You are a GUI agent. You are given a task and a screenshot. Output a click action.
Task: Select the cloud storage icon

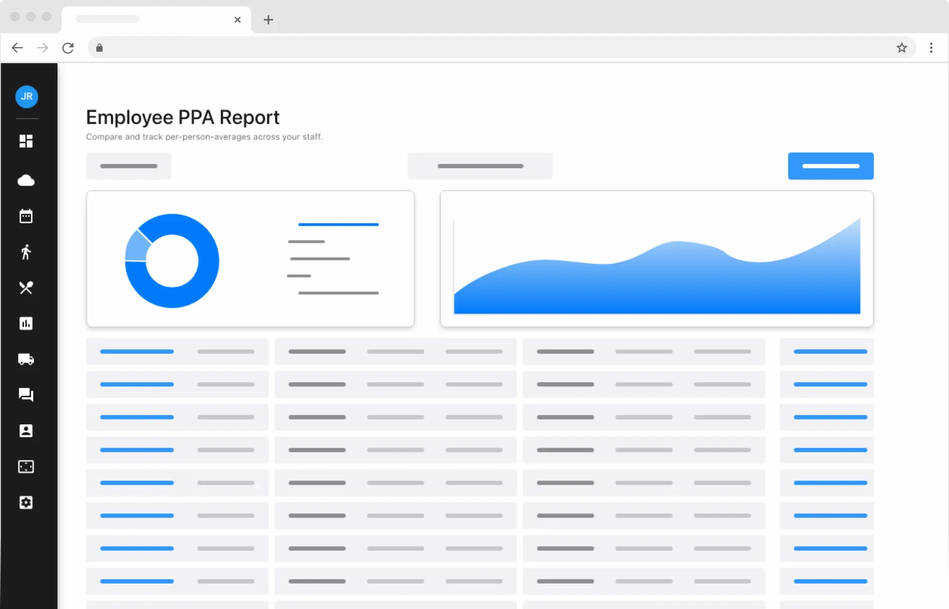[26, 180]
